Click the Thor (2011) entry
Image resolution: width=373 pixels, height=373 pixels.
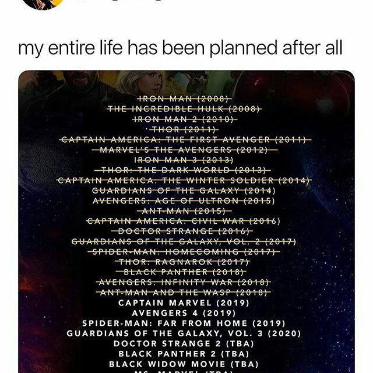(183, 129)
